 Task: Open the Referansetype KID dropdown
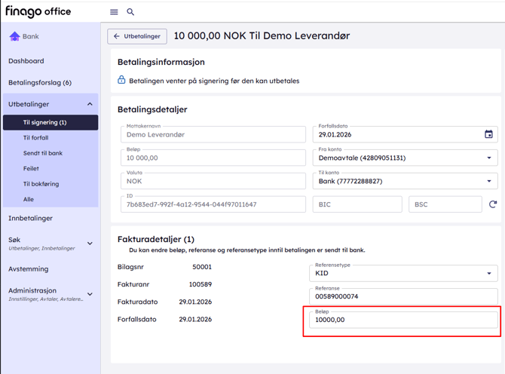[403, 273]
